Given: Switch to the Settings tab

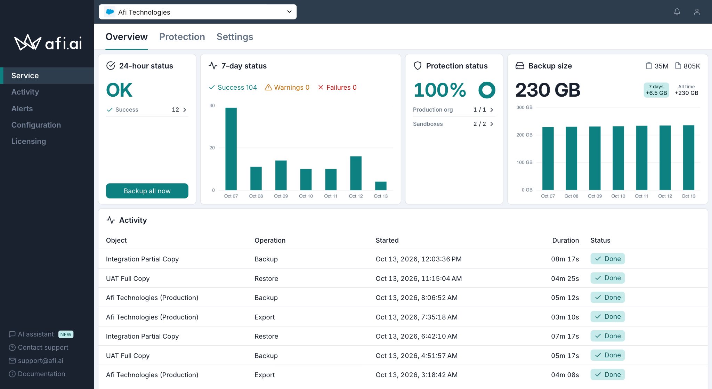Looking at the screenshot, I should [235, 37].
